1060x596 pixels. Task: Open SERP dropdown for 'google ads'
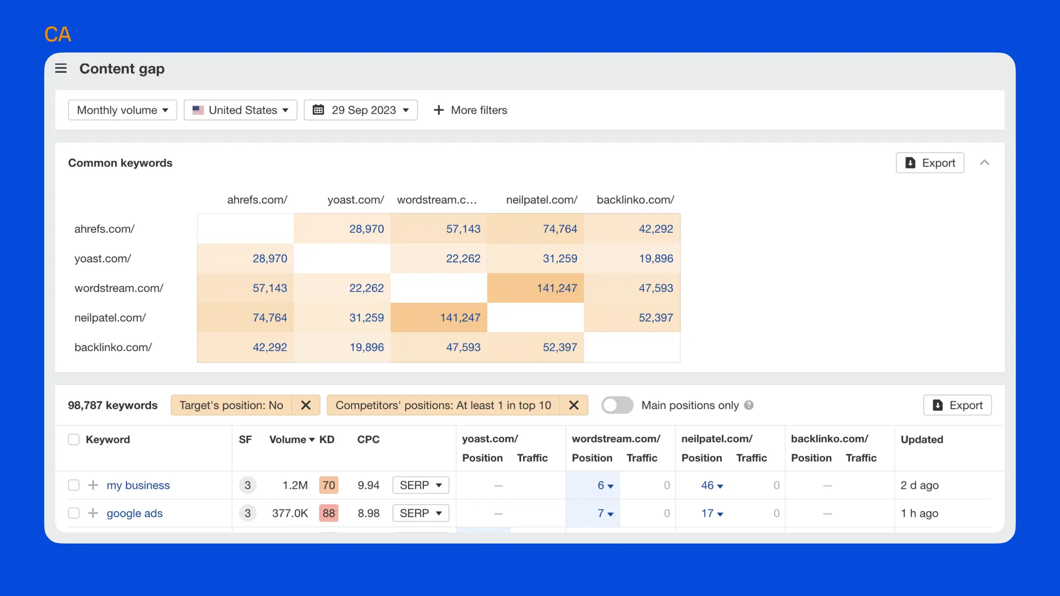pos(421,513)
